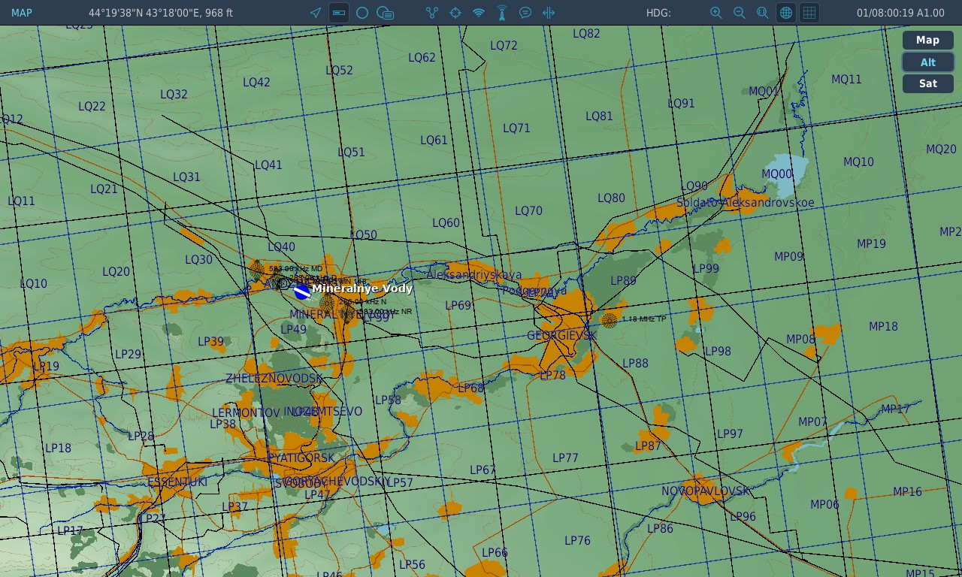The image size is (962, 577).
Task: Click the LERMONTOV town label
Action: pos(246,413)
